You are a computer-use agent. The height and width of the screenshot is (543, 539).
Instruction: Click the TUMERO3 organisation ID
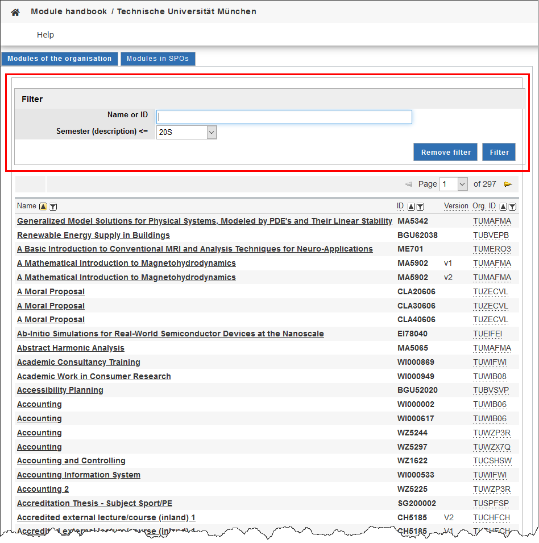(x=492, y=249)
